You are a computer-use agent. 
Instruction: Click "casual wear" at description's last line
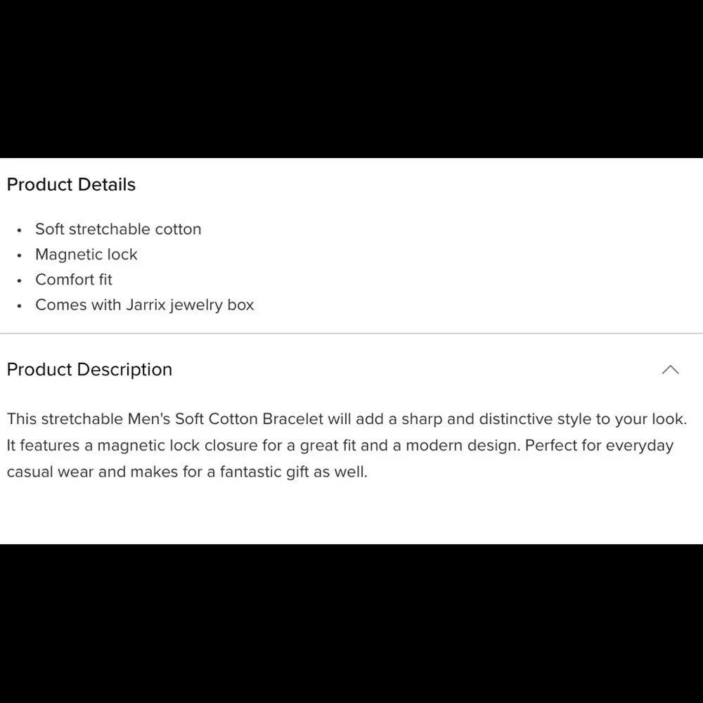pos(50,472)
